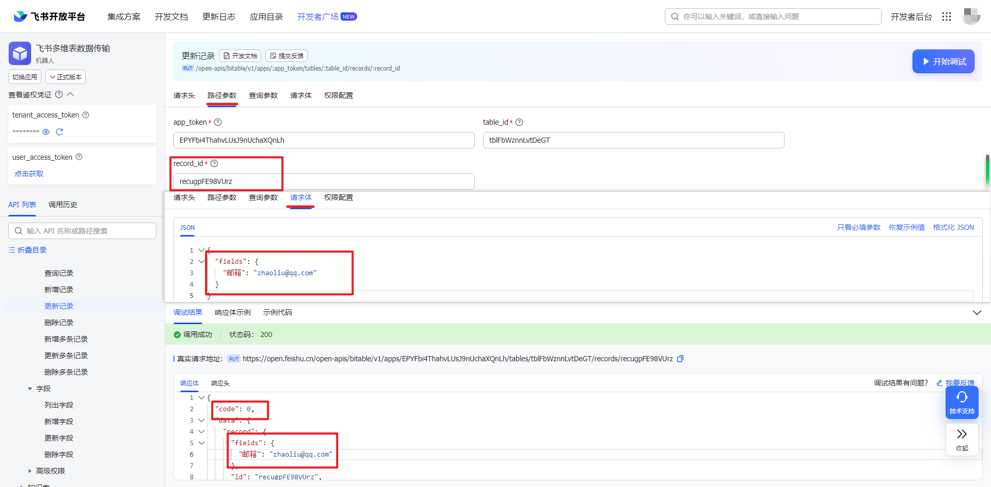Switch to the 调用历史 tab
991x487 pixels.
[x=63, y=205]
